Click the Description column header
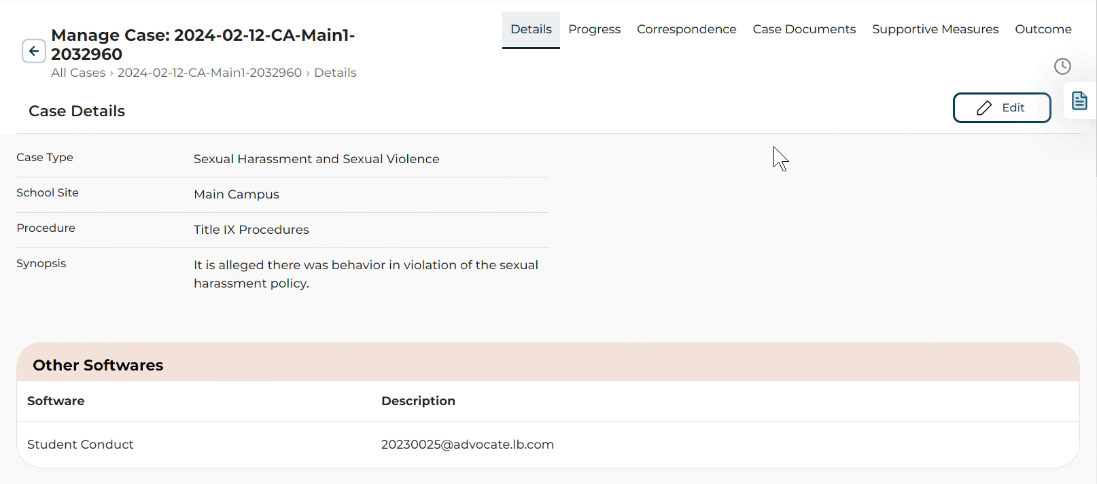This screenshot has width=1097, height=484. point(418,401)
